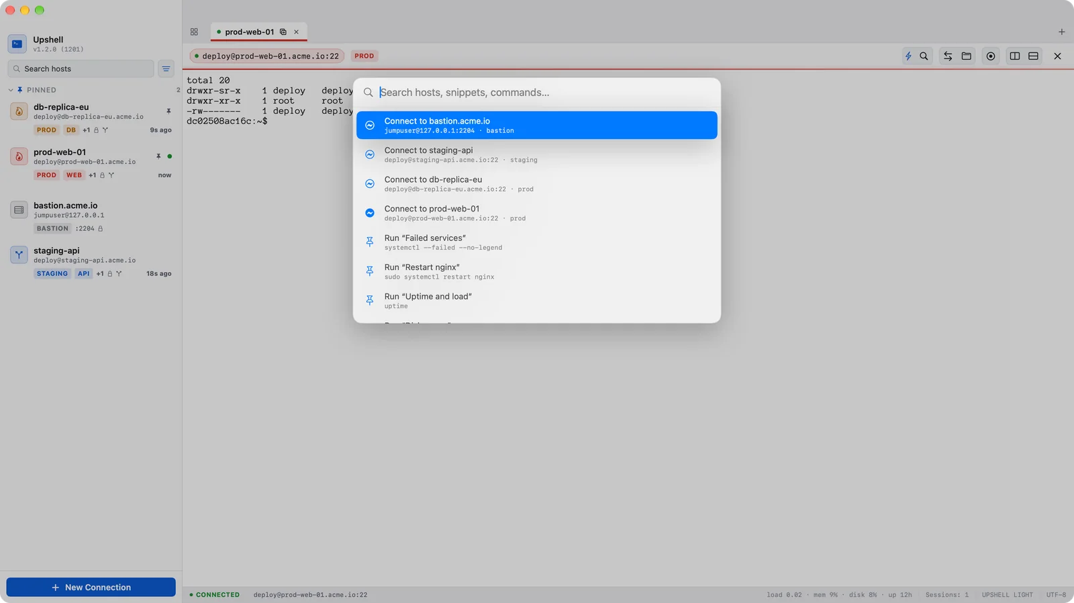Click the prod-web-01 red flame host icon

pos(19,156)
